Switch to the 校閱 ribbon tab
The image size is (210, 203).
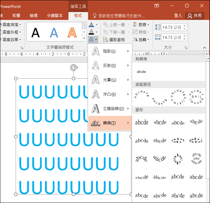point(16,16)
